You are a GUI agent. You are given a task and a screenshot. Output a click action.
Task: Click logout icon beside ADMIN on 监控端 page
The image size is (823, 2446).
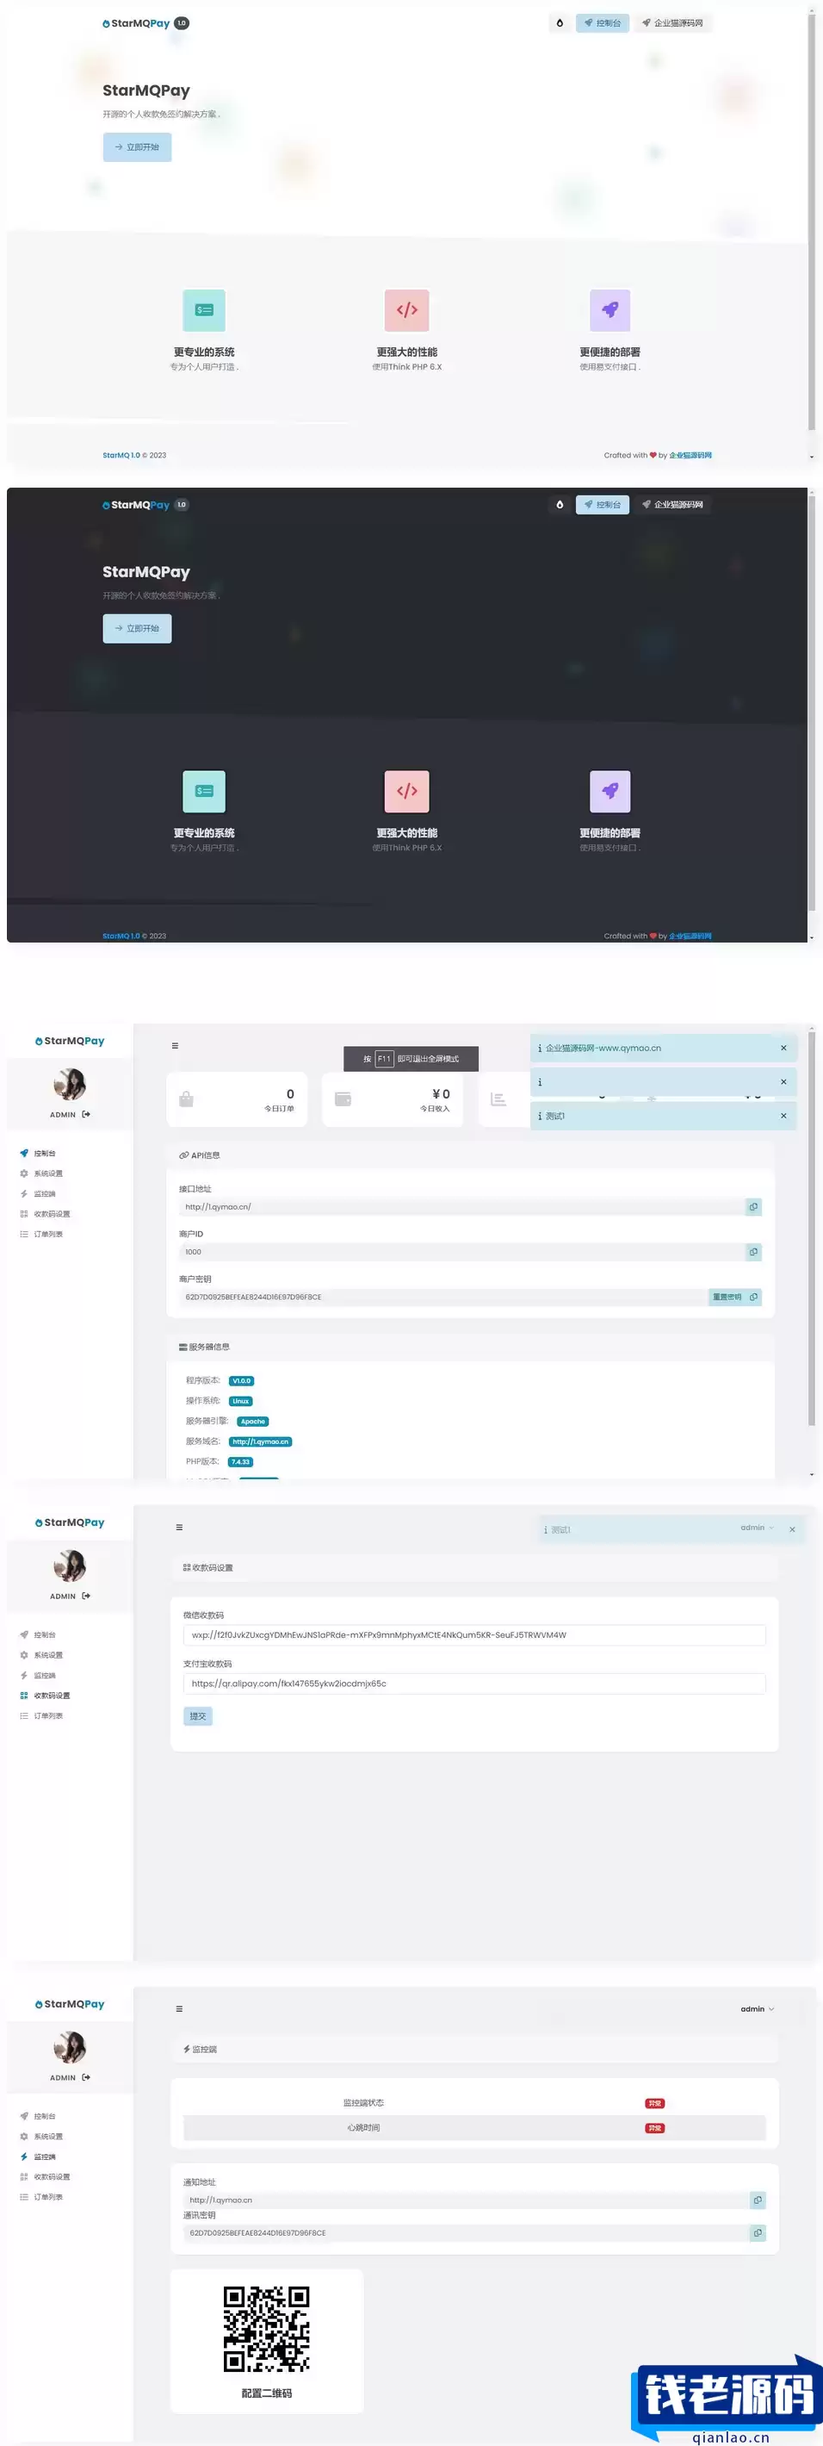click(x=86, y=2077)
